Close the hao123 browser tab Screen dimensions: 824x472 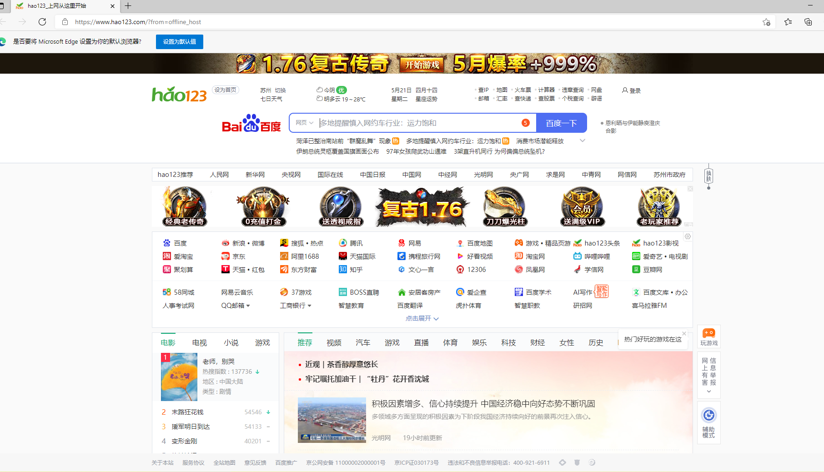tap(112, 6)
